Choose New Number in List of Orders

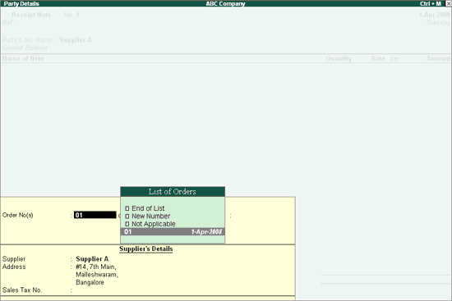pos(150,216)
